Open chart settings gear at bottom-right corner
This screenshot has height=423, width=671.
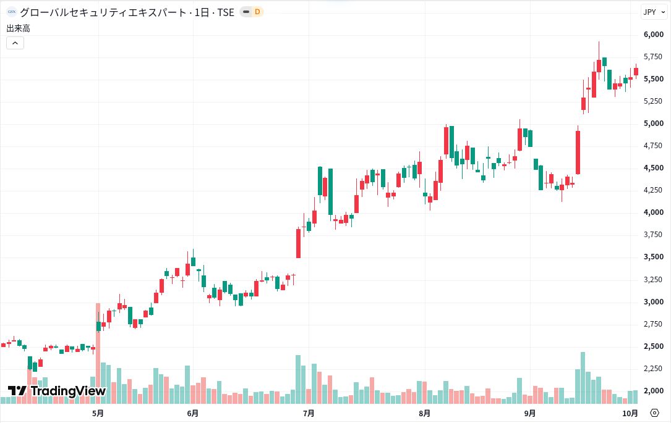654,413
